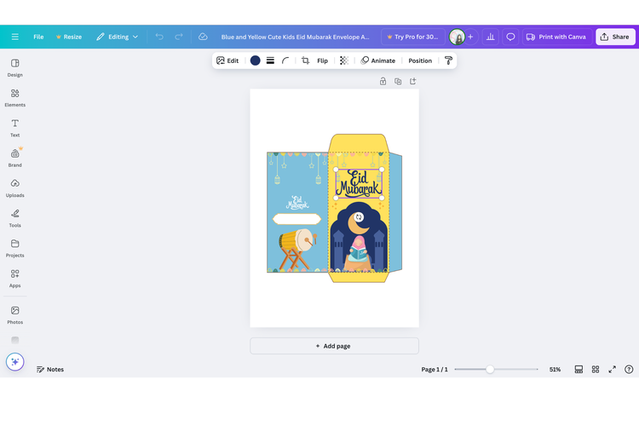
Task: Expand the Editing mode dropdown
Action: tap(117, 37)
